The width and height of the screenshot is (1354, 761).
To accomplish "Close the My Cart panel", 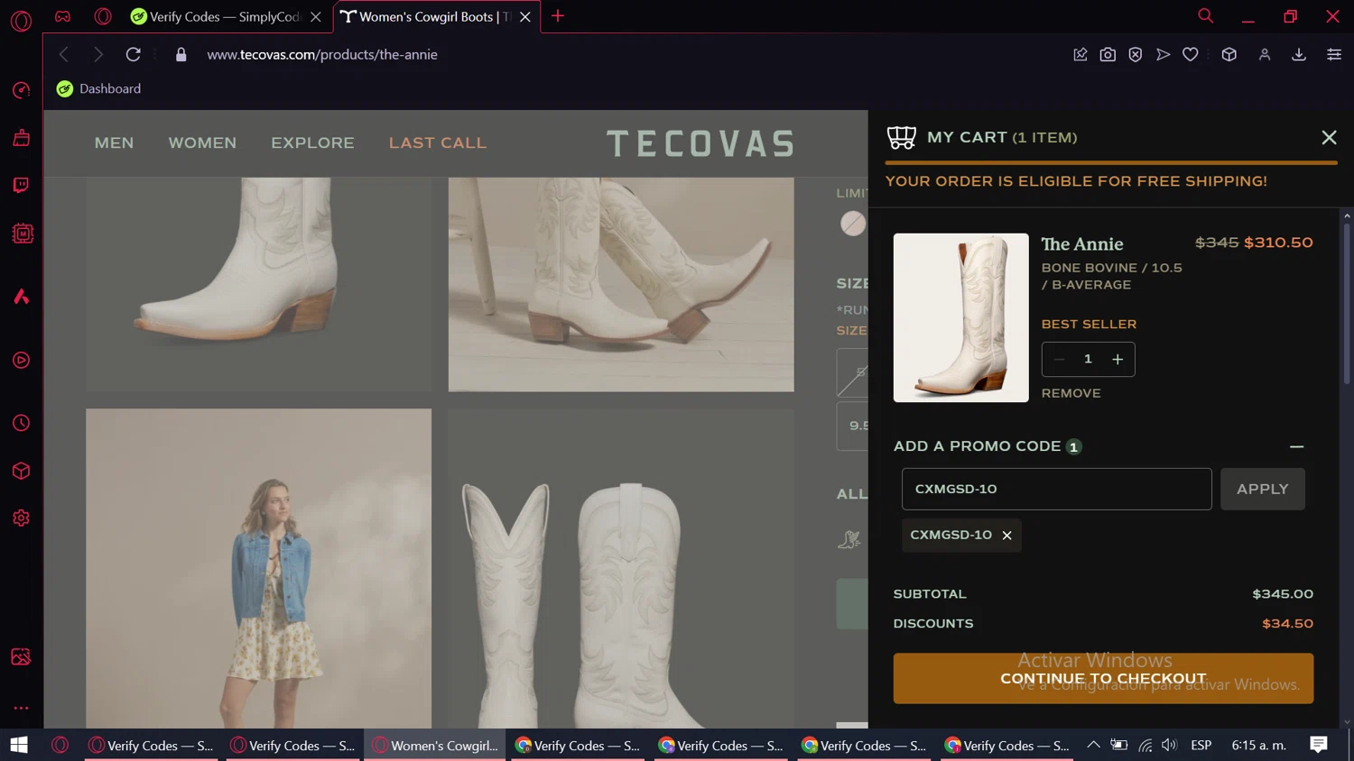I will (x=1329, y=137).
